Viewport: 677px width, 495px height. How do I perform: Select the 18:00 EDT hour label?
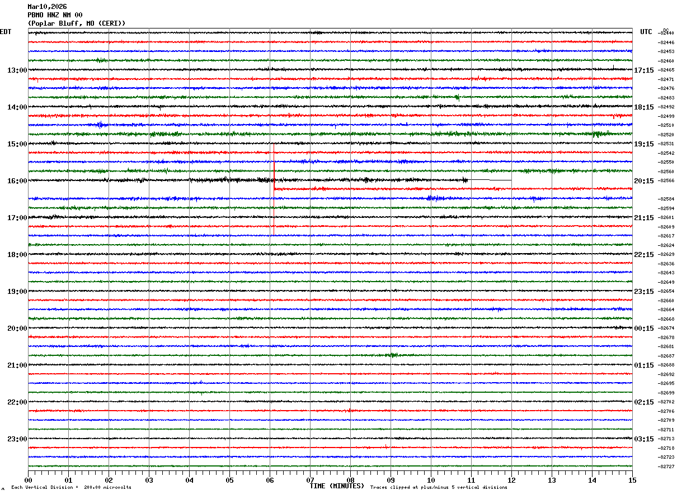point(17,255)
